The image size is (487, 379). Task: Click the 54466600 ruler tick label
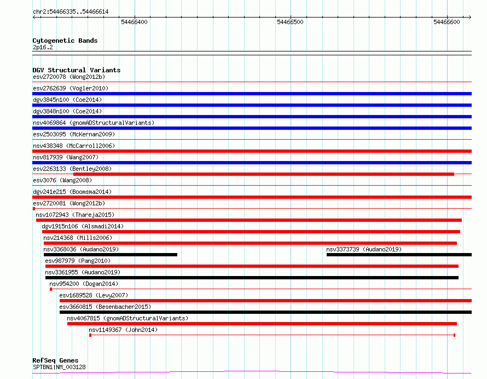pyautogui.click(x=447, y=22)
